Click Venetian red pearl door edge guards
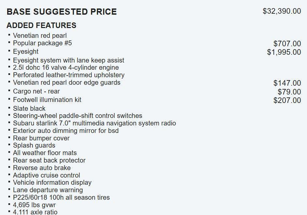Viewport: 307px width, 215px height. pyautogui.click(x=67, y=82)
